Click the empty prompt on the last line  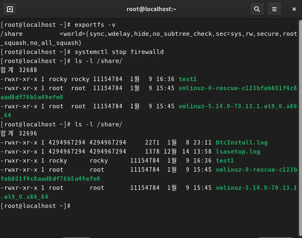coord(35,206)
